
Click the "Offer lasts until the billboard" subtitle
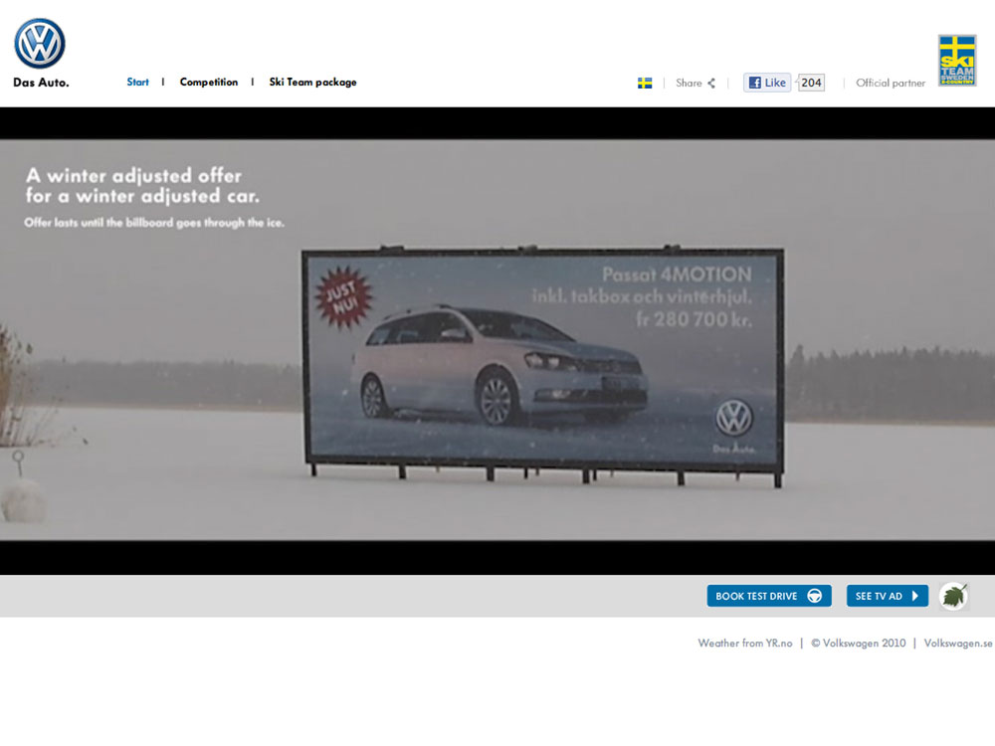154,223
